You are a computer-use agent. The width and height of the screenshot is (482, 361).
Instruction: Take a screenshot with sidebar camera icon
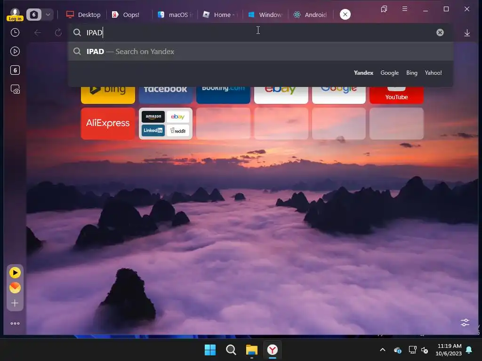tap(15, 89)
